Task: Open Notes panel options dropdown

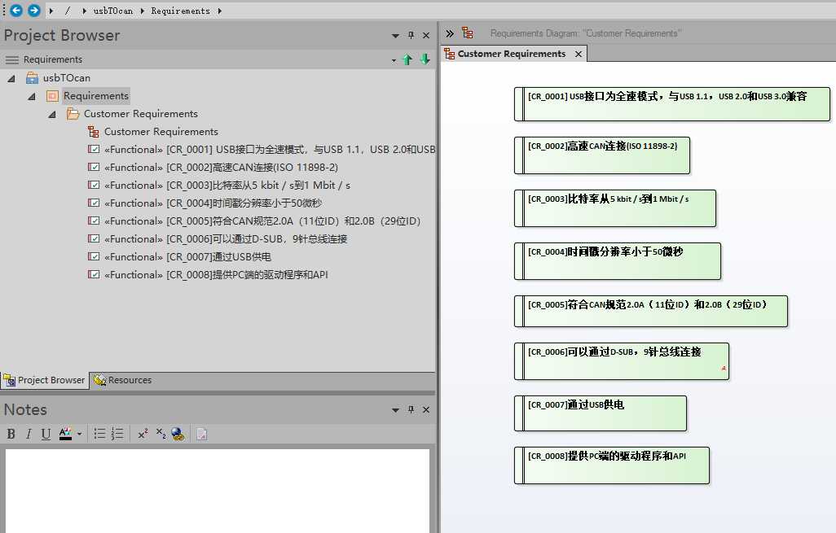Action: (x=395, y=410)
